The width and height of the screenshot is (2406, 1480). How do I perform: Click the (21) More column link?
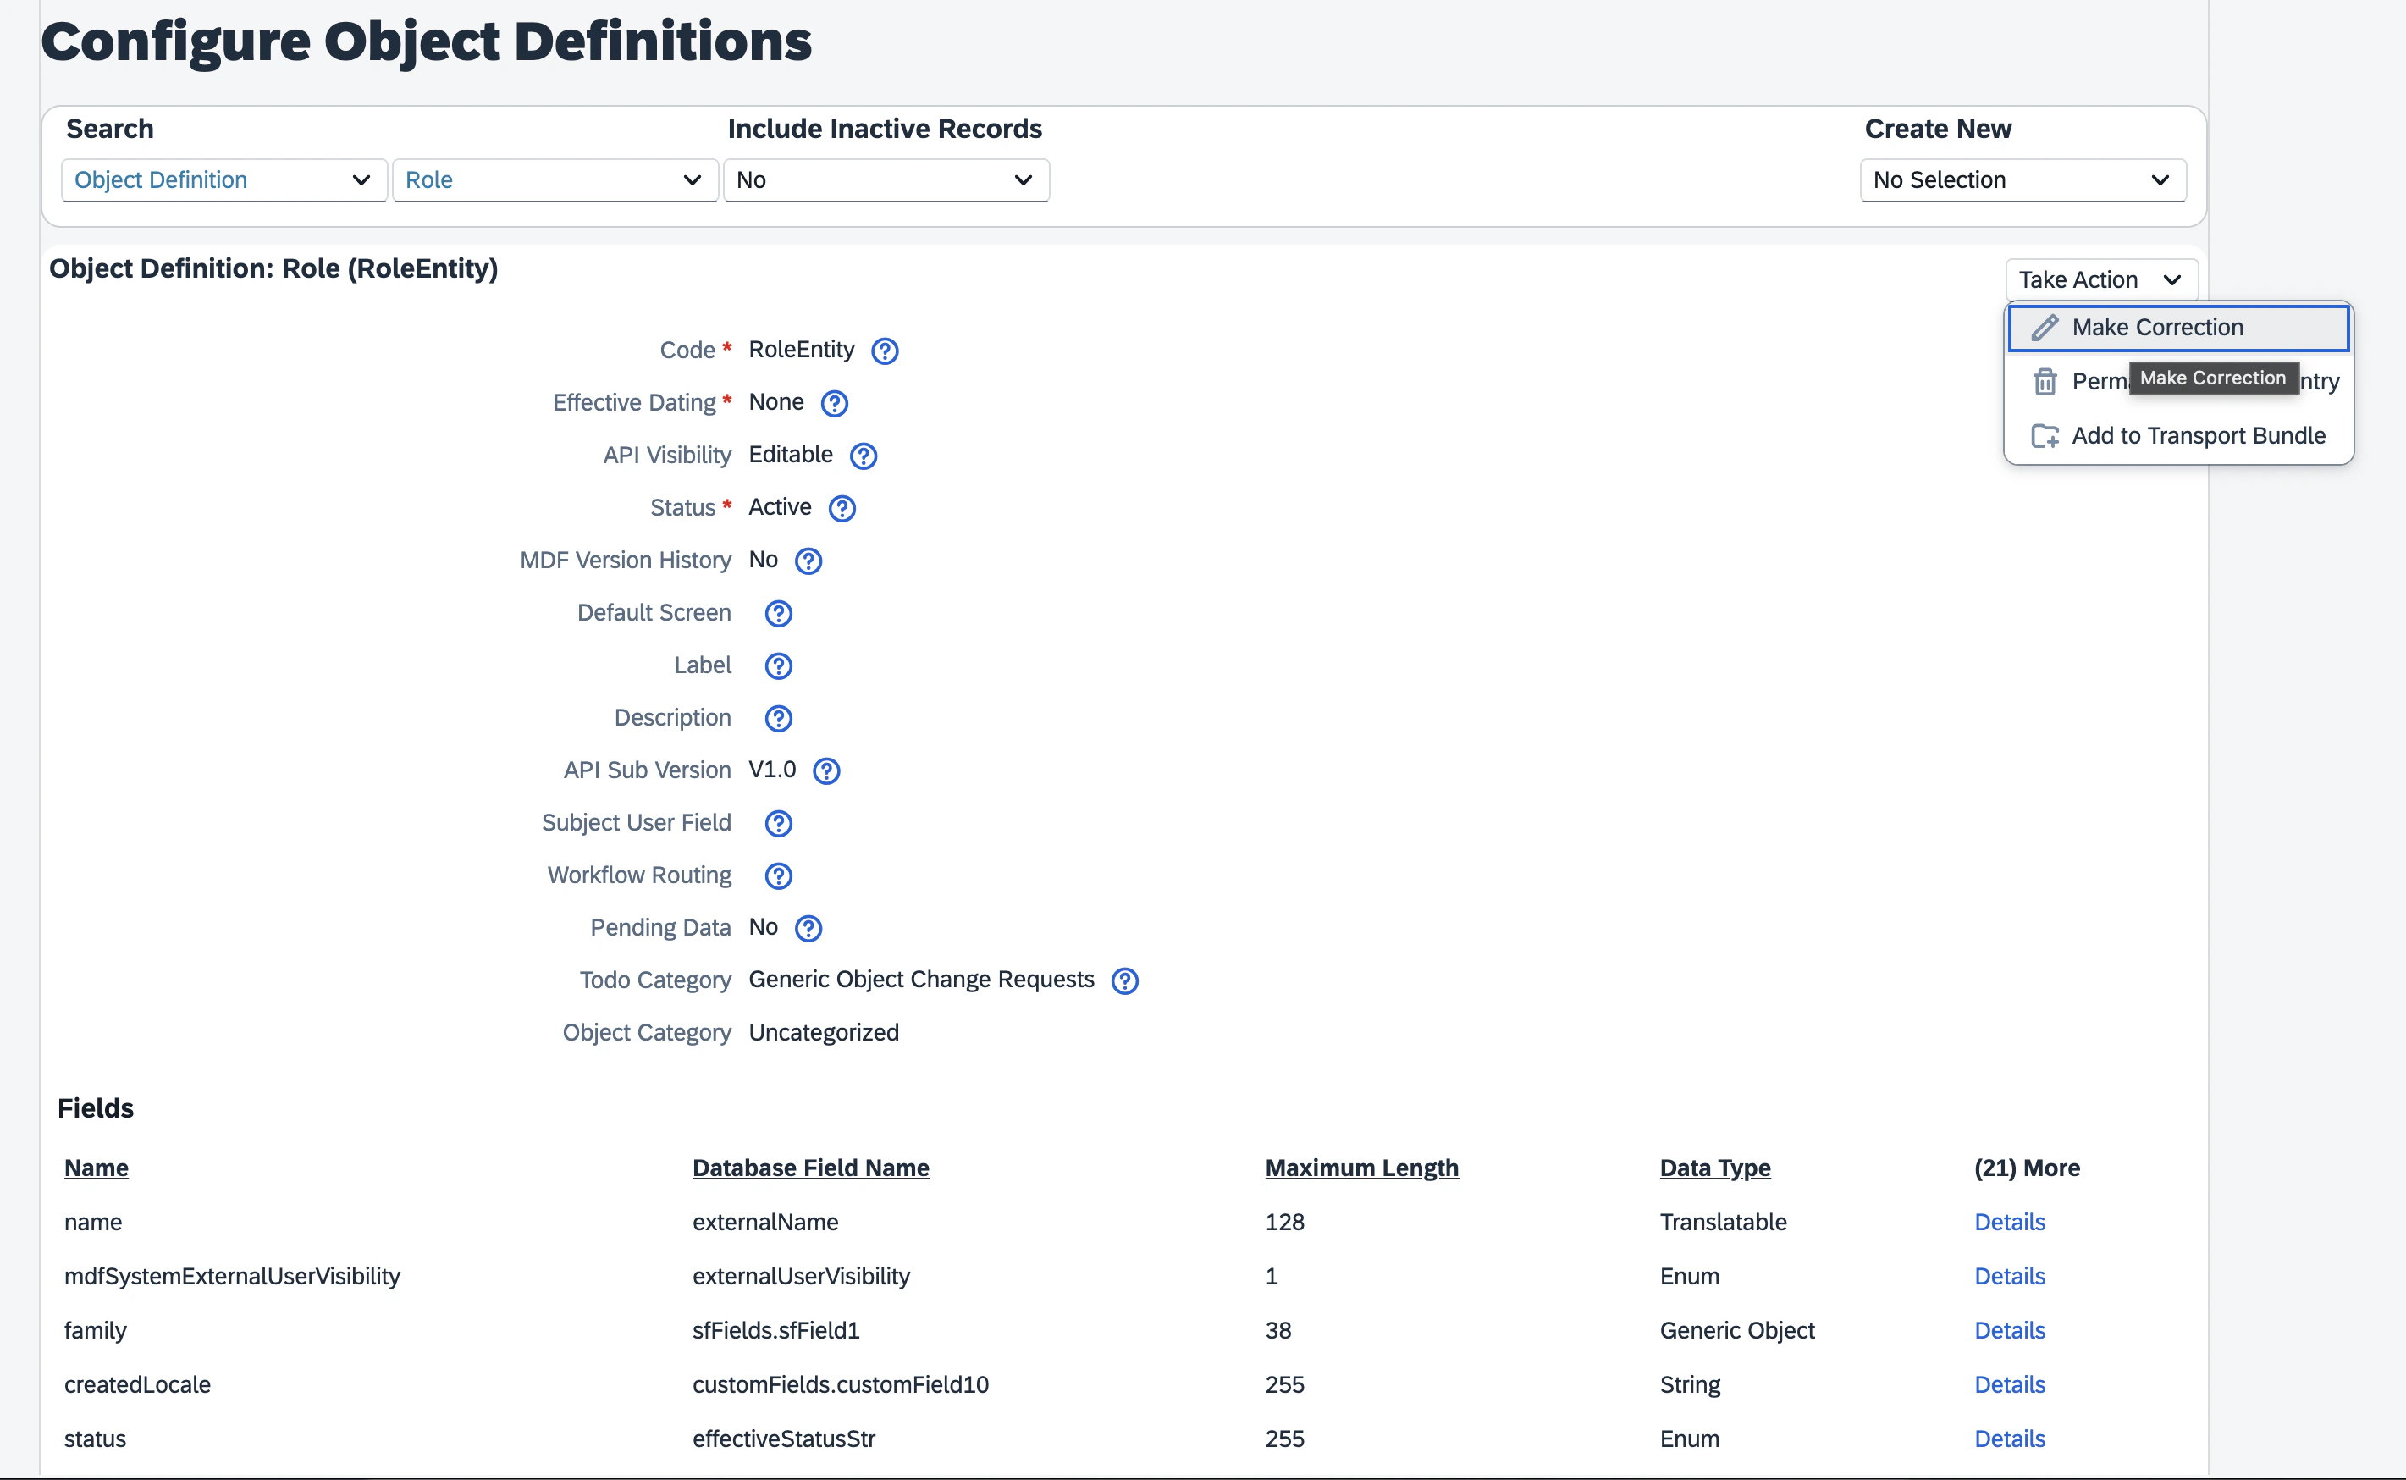(x=2027, y=1167)
